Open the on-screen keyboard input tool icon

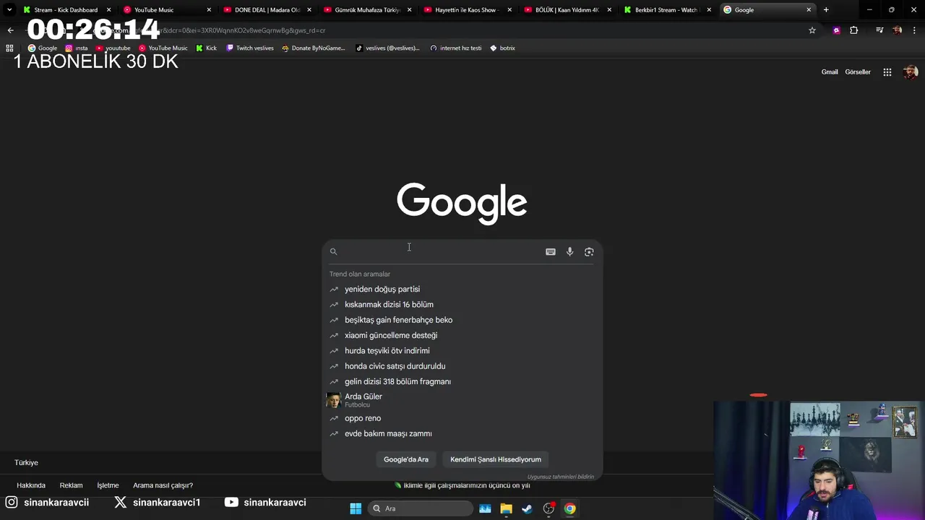point(551,251)
